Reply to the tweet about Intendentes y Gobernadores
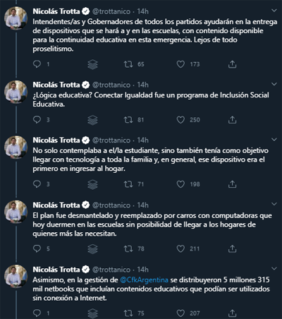This screenshot has width=282, height=319. coord(37,64)
